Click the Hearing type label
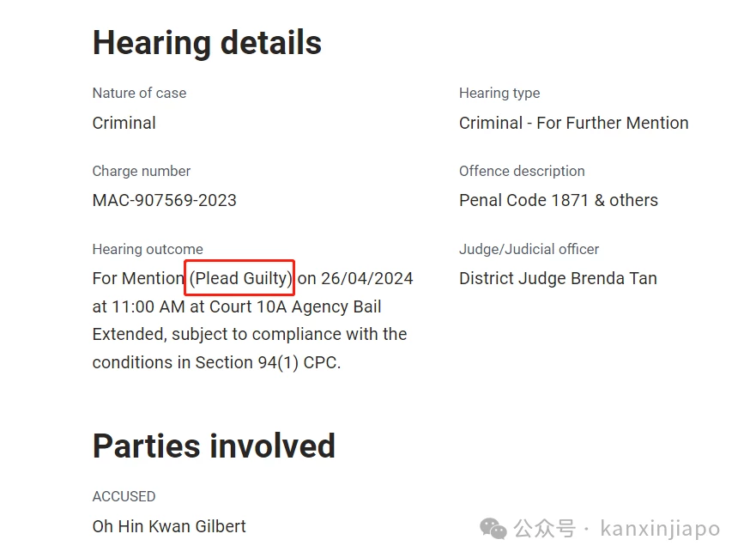 click(499, 93)
